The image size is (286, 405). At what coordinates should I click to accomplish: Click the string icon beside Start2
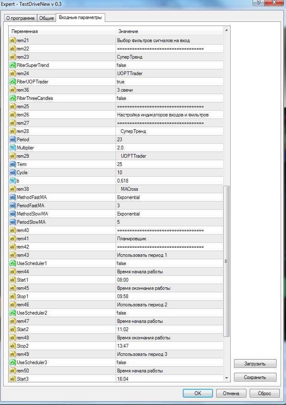[13, 329]
